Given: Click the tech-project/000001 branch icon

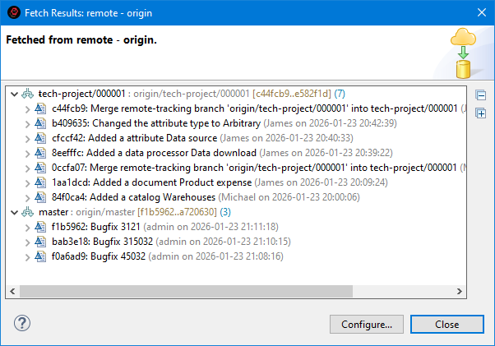Looking at the screenshot, I should (x=29, y=94).
